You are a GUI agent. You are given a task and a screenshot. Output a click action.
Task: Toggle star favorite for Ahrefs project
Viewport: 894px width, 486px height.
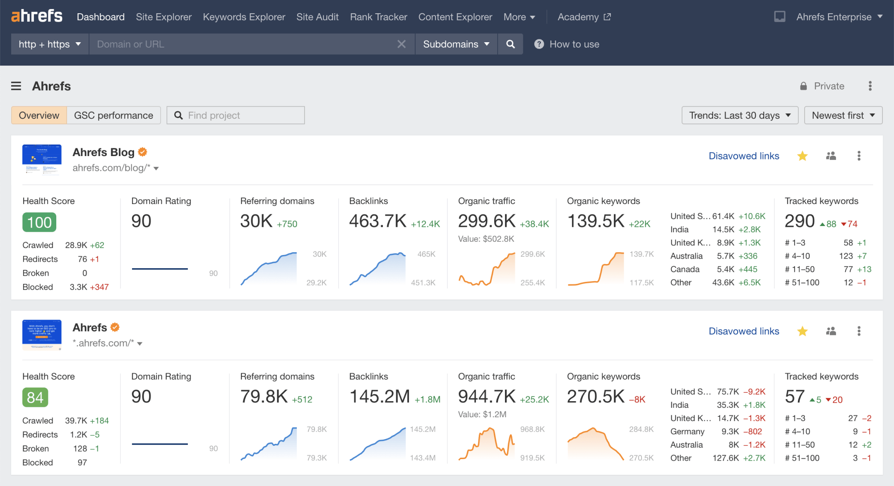[x=803, y=332]
